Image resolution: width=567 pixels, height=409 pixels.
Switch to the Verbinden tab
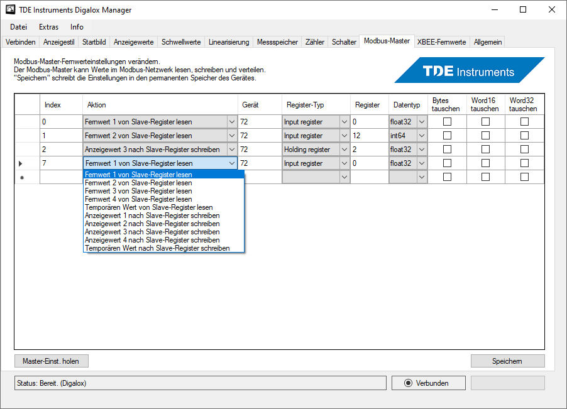tap(21, 42)
